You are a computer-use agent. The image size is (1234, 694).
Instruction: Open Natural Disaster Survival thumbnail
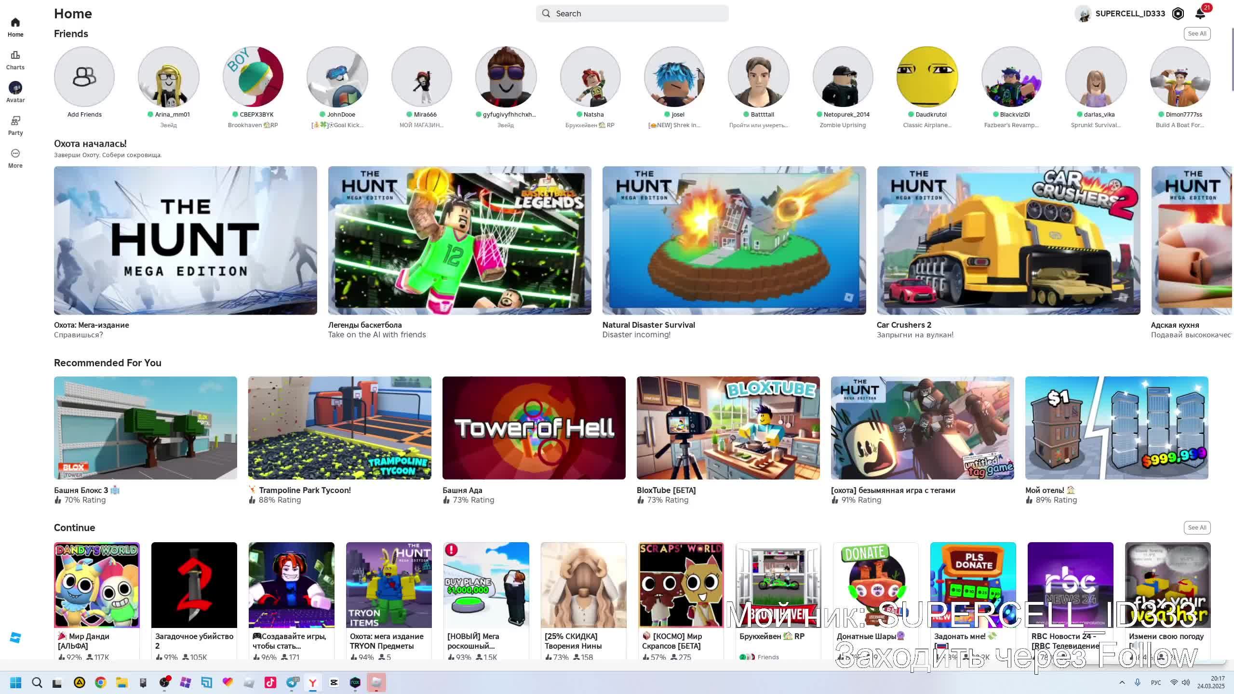coord(734,240)
